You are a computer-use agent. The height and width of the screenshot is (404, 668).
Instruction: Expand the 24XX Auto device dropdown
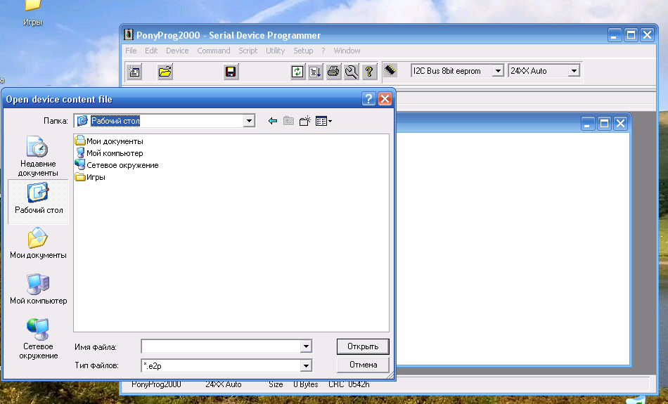point(574,71)
